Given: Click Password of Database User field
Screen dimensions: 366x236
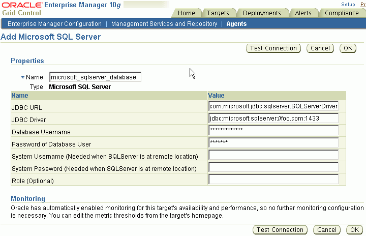Looking at the screenshot, I should coord(273,142).
